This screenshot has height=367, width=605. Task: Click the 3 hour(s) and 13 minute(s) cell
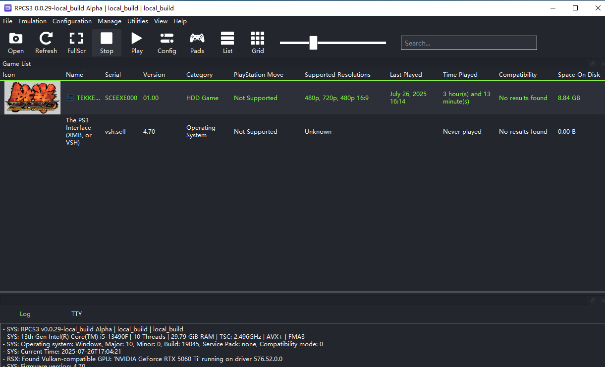(467, 98)
